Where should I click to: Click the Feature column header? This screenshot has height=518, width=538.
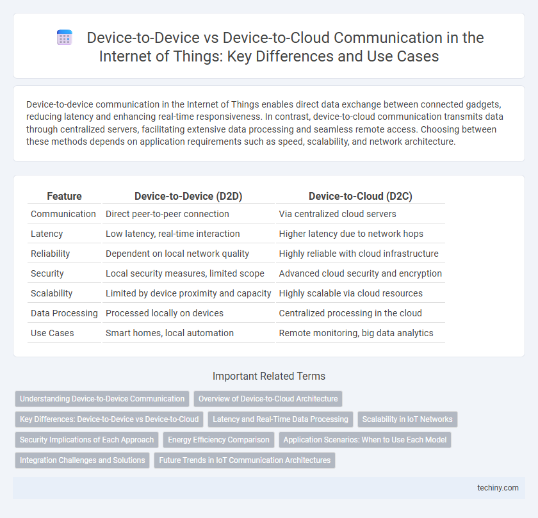coord(64,196)
